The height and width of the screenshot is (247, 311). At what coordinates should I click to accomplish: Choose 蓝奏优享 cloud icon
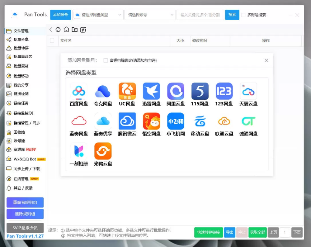[x=103, y=121]
